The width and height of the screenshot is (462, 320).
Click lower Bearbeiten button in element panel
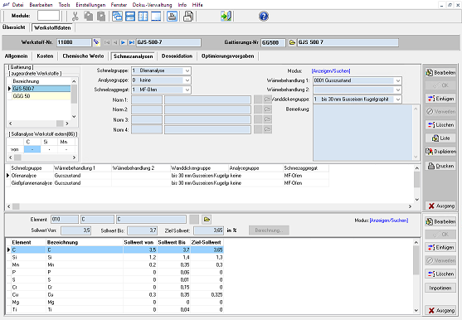point(440,221)
